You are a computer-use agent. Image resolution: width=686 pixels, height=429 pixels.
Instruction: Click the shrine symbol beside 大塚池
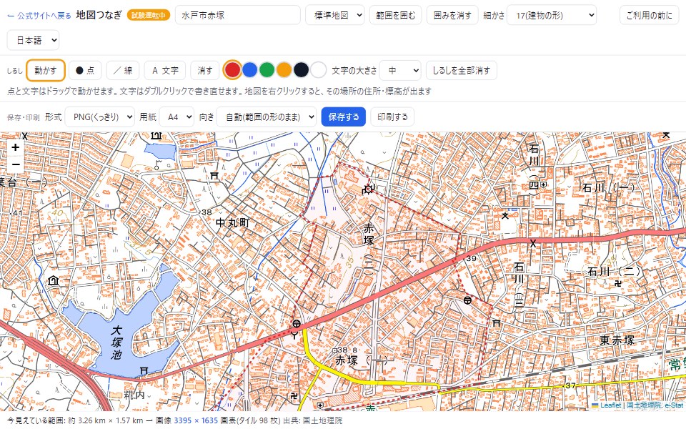point(144,371)
